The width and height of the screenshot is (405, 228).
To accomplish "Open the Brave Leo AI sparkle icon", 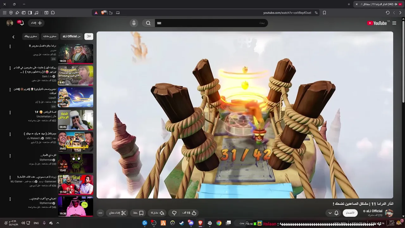I will pos(17,13).
